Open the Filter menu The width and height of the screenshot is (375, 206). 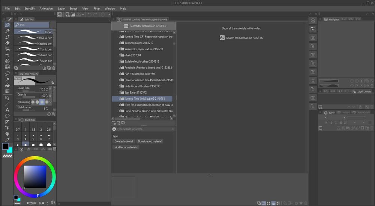(x=97, y=8)
